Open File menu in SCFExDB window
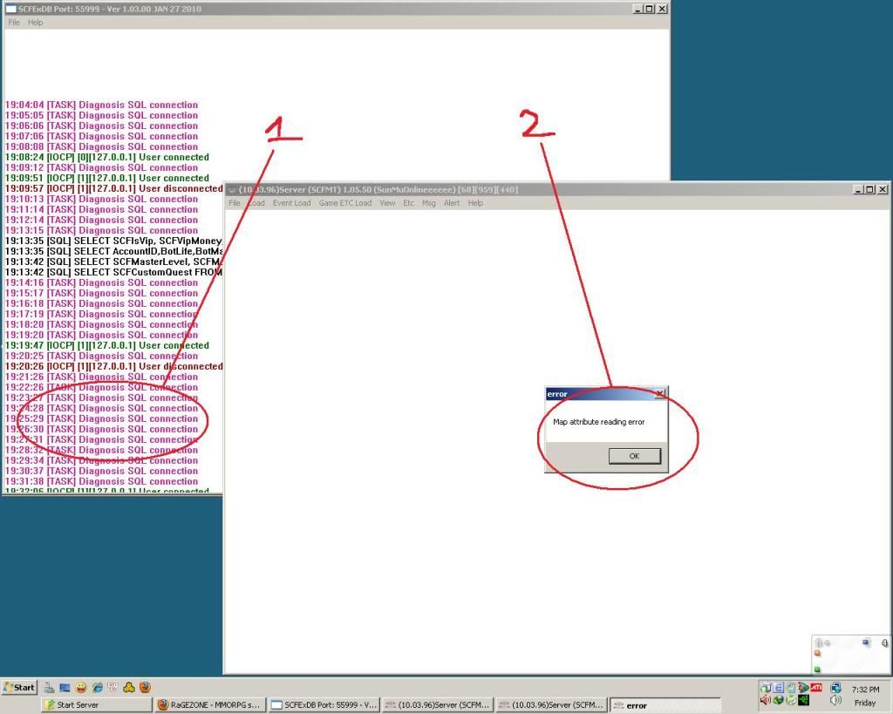The height and width of the screenshot is (714, 893). pos(14,23)
